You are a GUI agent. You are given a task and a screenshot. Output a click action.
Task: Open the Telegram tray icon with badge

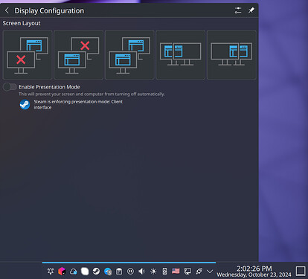[108, 272]
